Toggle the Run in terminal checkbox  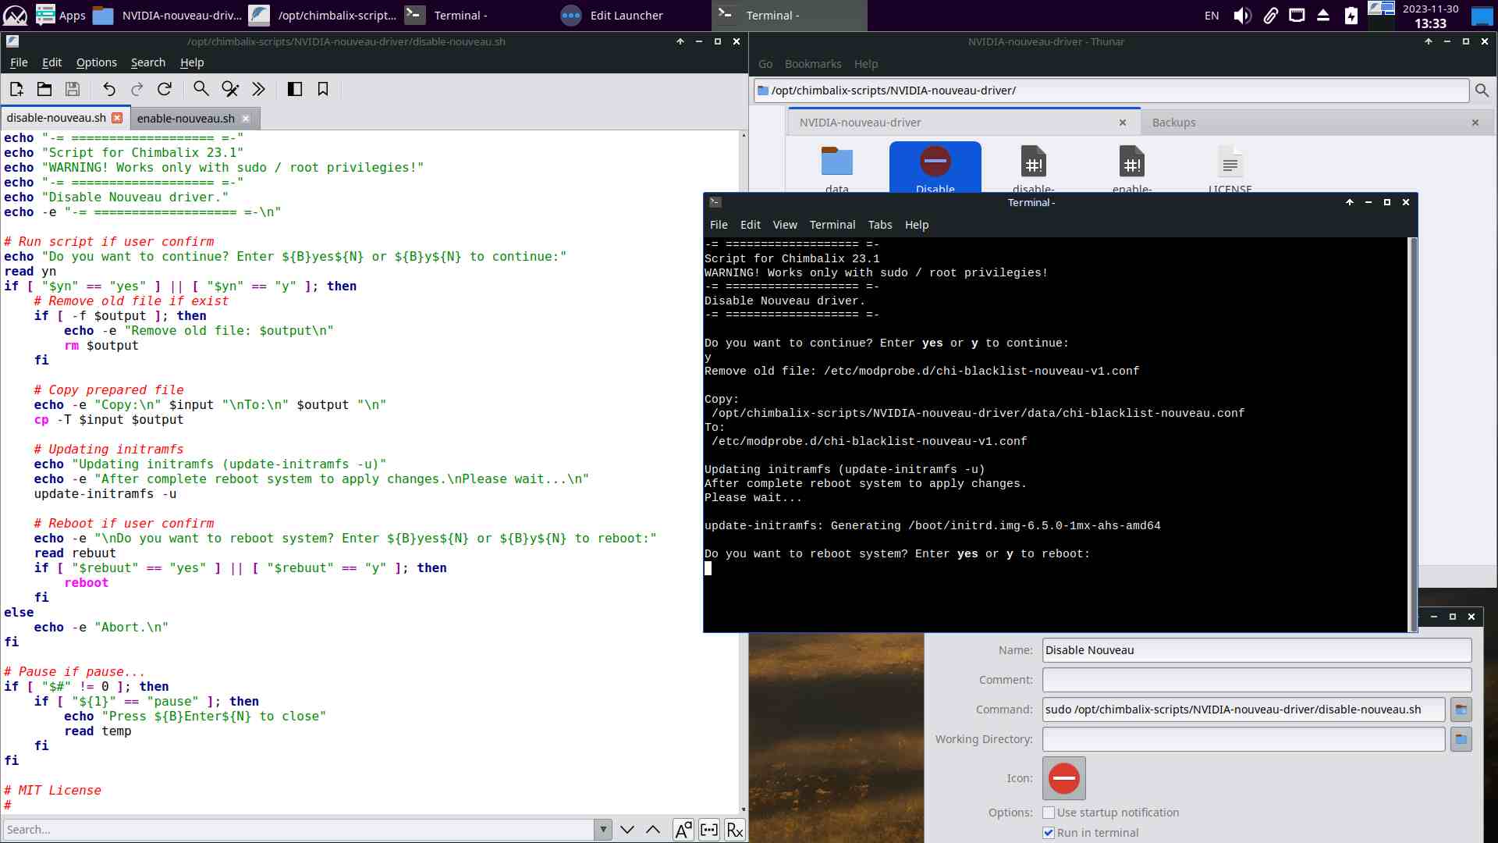click(1049, 833)
